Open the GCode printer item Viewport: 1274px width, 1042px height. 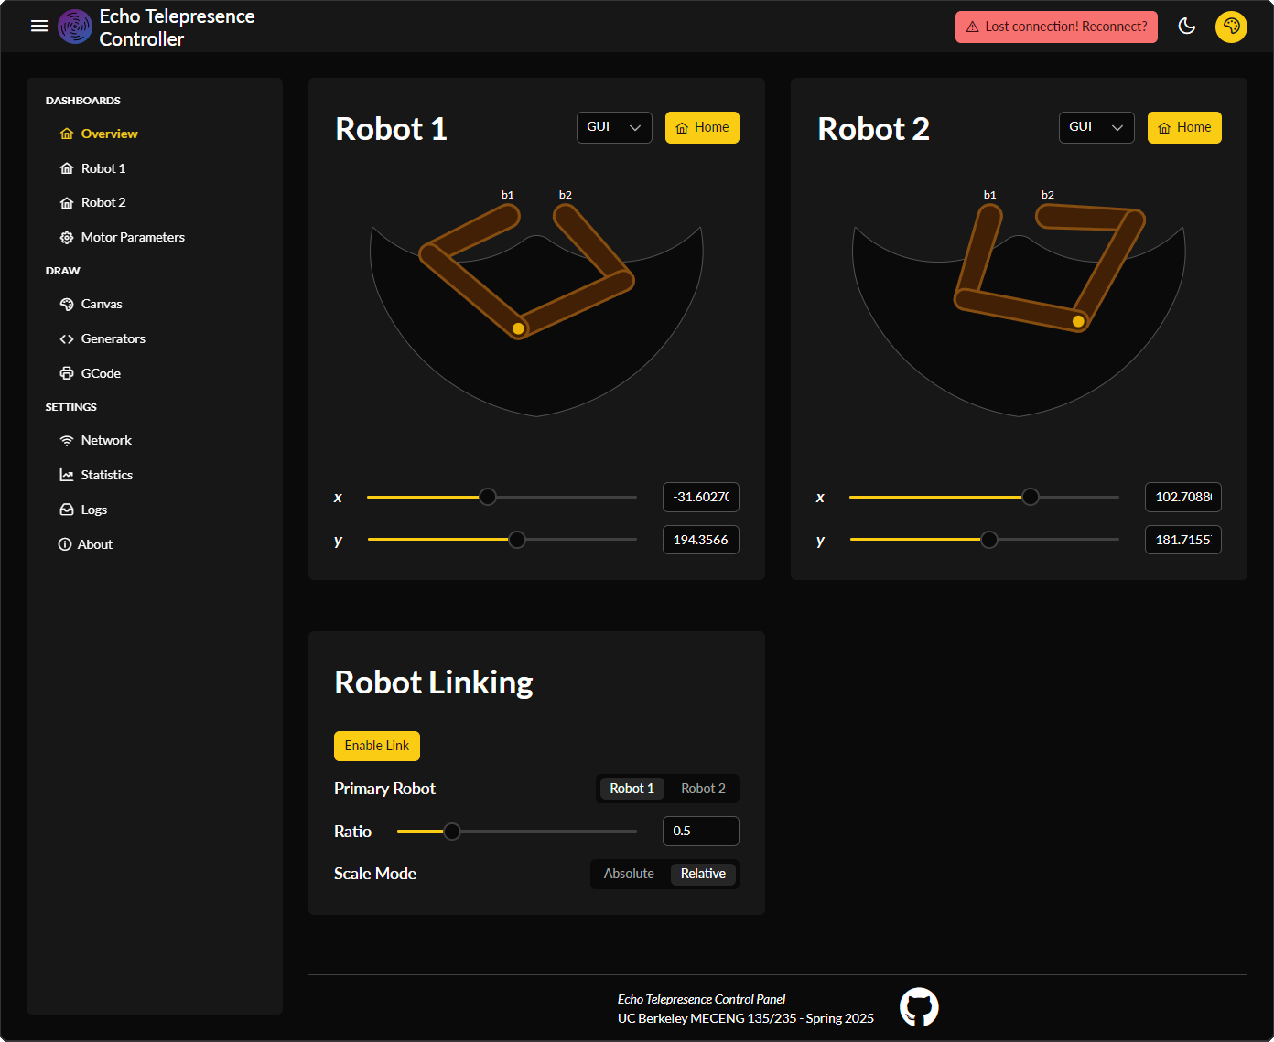[x=100, y=373]
